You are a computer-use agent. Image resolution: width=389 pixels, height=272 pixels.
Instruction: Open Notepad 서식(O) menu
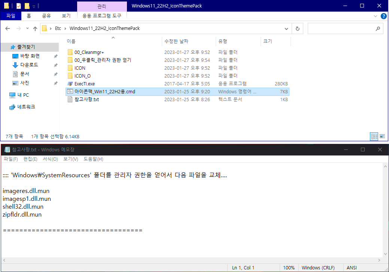51,159
